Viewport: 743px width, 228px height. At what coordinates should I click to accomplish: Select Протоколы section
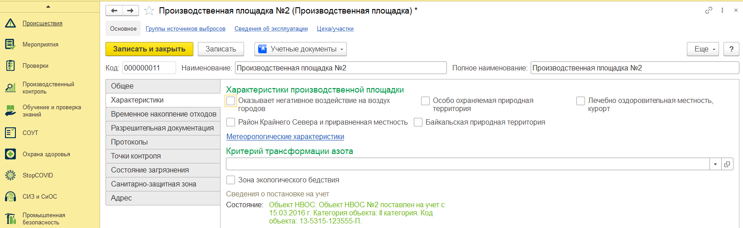(163, 142)
